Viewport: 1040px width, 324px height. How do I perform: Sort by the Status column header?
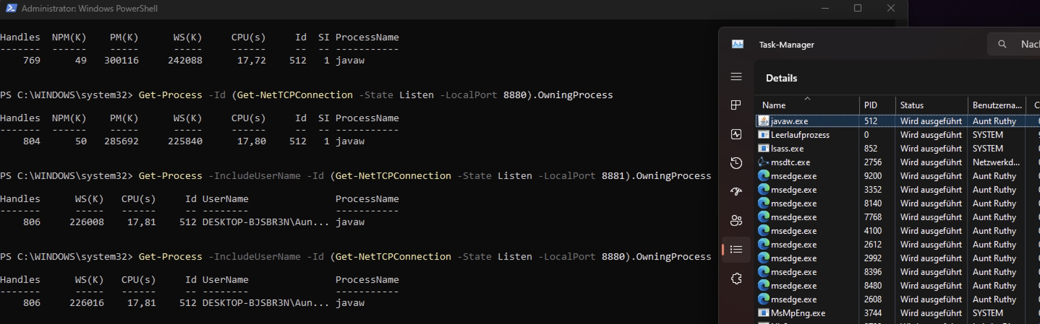click(912, 105)
